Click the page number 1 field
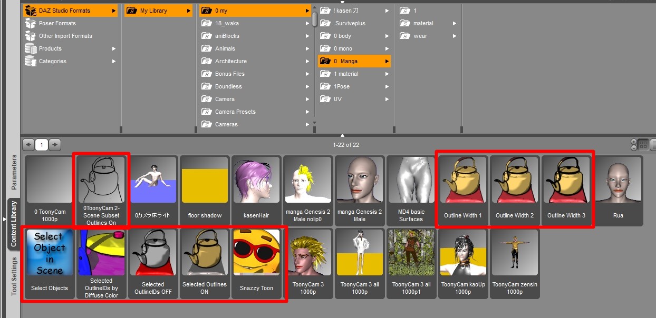The image size is (656, 318). coord(42,144)
